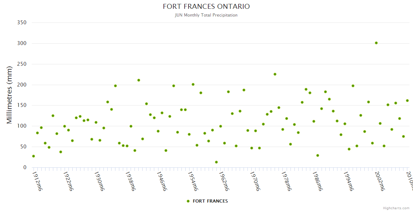
Task: Select the lowest data point near 1960
Action: click(x=216, y=162)
